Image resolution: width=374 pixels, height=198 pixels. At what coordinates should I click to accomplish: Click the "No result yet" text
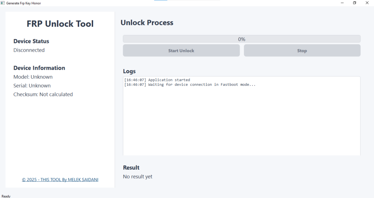point(138,177)
